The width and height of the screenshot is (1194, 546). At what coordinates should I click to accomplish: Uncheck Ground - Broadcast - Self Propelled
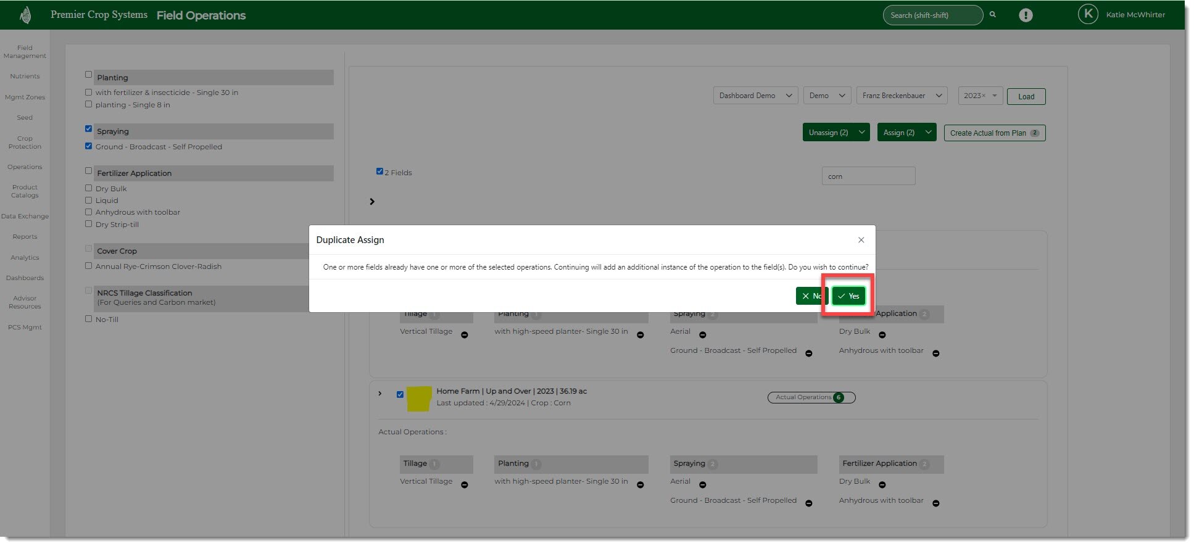click(x=89, y=146)
